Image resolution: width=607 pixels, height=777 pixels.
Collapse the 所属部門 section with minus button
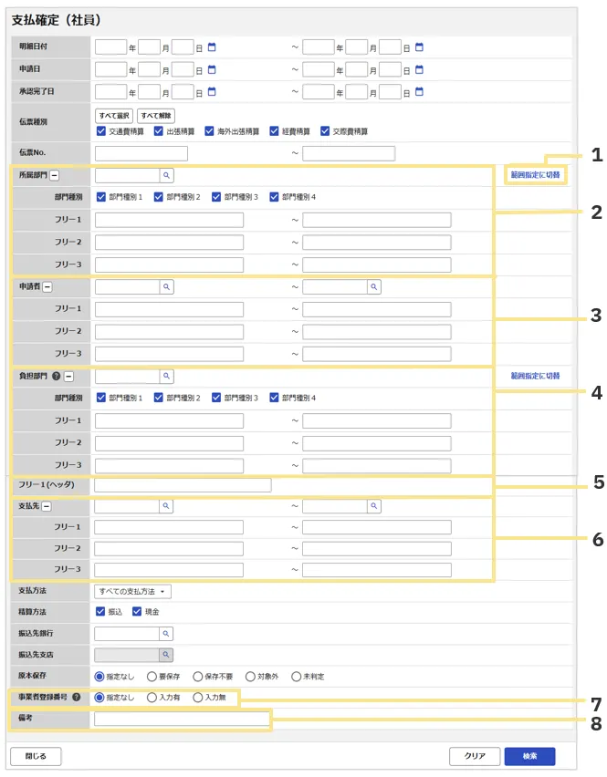(55, 175)
